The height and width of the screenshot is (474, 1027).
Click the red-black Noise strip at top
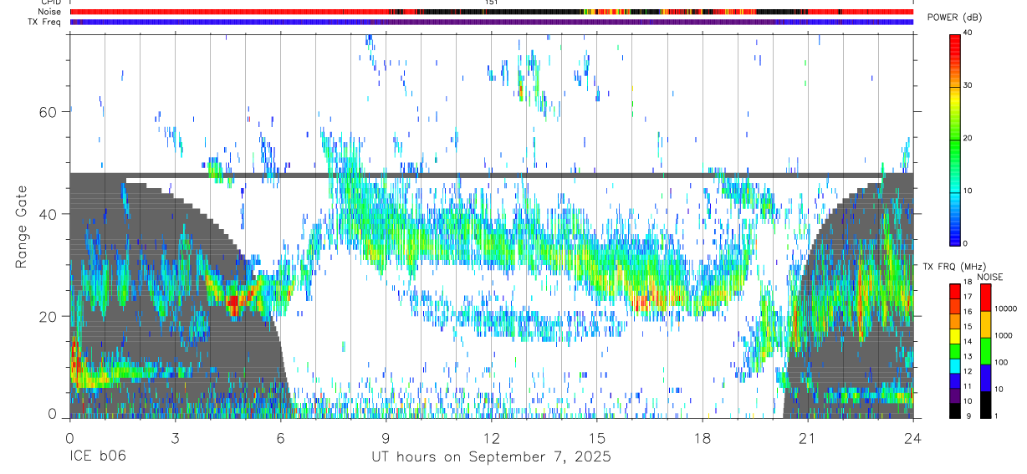pyautogui.click(x=492, y=12)
